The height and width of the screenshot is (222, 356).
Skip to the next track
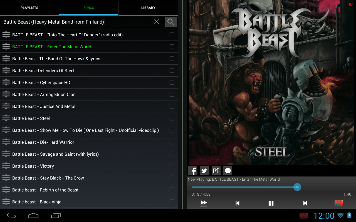point(305,203)
